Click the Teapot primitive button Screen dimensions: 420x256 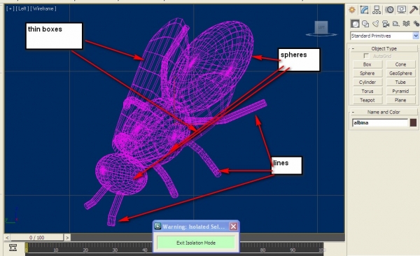(x=367, y=100)
